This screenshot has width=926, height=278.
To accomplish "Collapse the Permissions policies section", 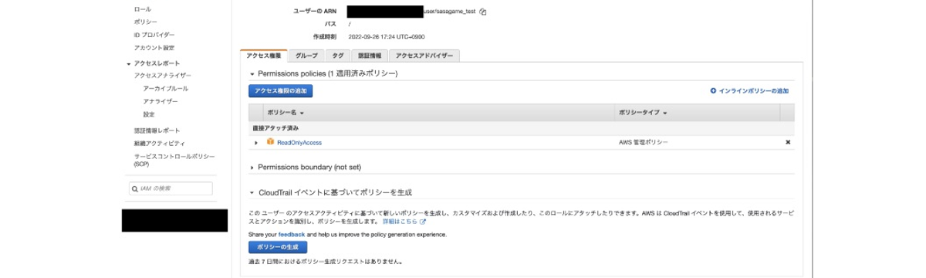I will [252, 73].
